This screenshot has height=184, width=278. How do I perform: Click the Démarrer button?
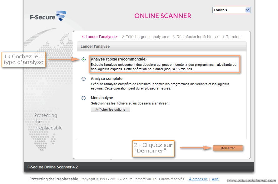228,148
